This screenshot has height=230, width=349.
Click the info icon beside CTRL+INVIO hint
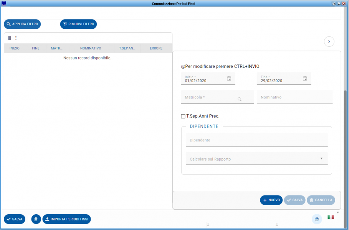coord(183,67)
